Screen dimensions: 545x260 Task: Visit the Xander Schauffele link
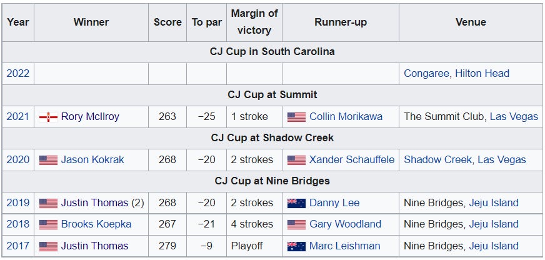click(x=352, y=160)
